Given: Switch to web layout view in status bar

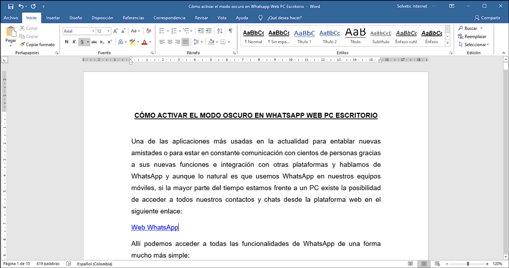Looking at the screenshot, I should point(437,264).
